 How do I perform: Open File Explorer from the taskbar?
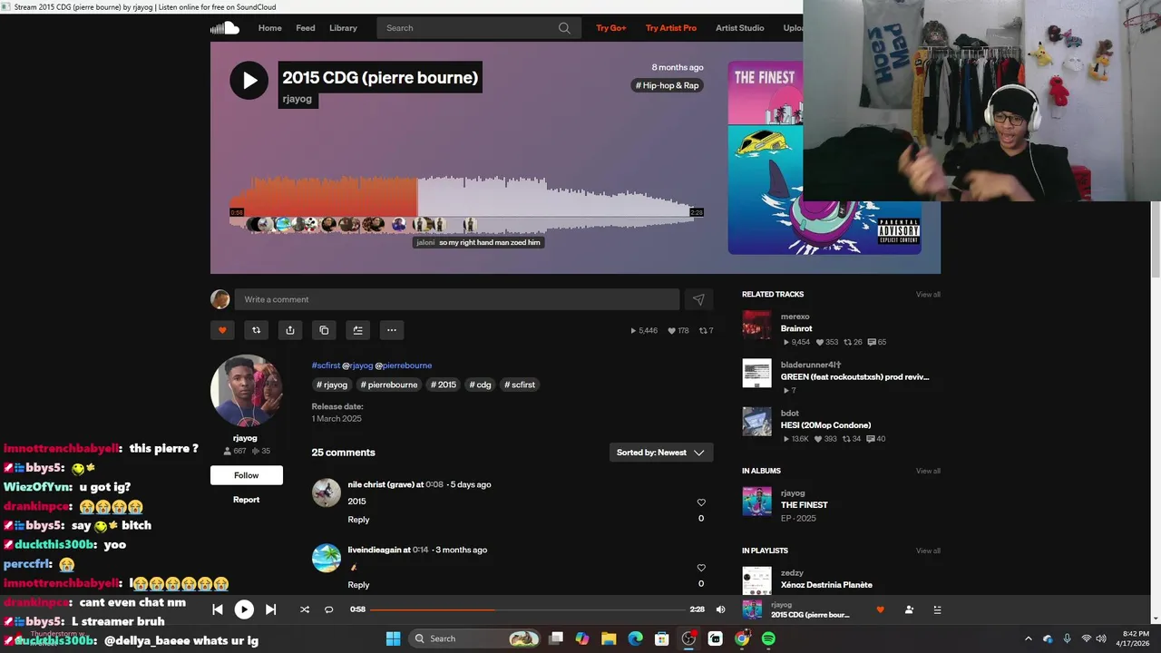point(609,638)
